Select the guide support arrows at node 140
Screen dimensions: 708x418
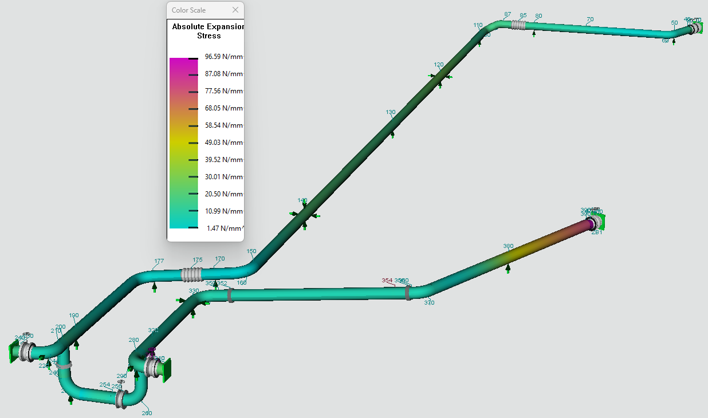click(x=305, y=214)
